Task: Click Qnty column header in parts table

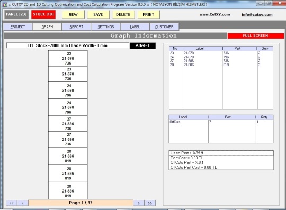Action: coord(265,49)
